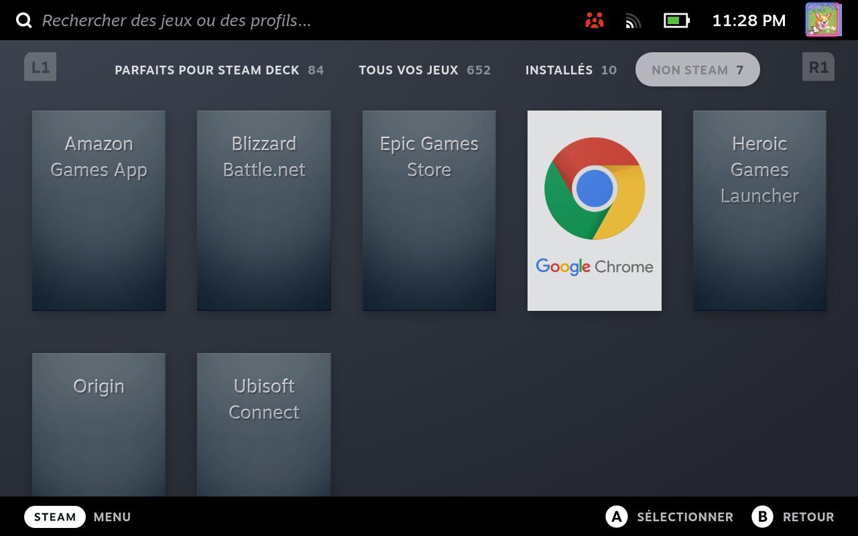Open the Ubisoft Connect tile
The height and width of the screenshot is (536, 858).
click(x=263, y=425)
